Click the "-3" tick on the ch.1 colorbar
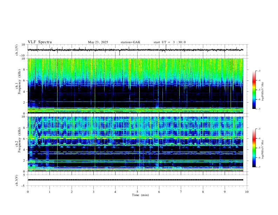The image size is (278, 215). (x=259, y=71)
